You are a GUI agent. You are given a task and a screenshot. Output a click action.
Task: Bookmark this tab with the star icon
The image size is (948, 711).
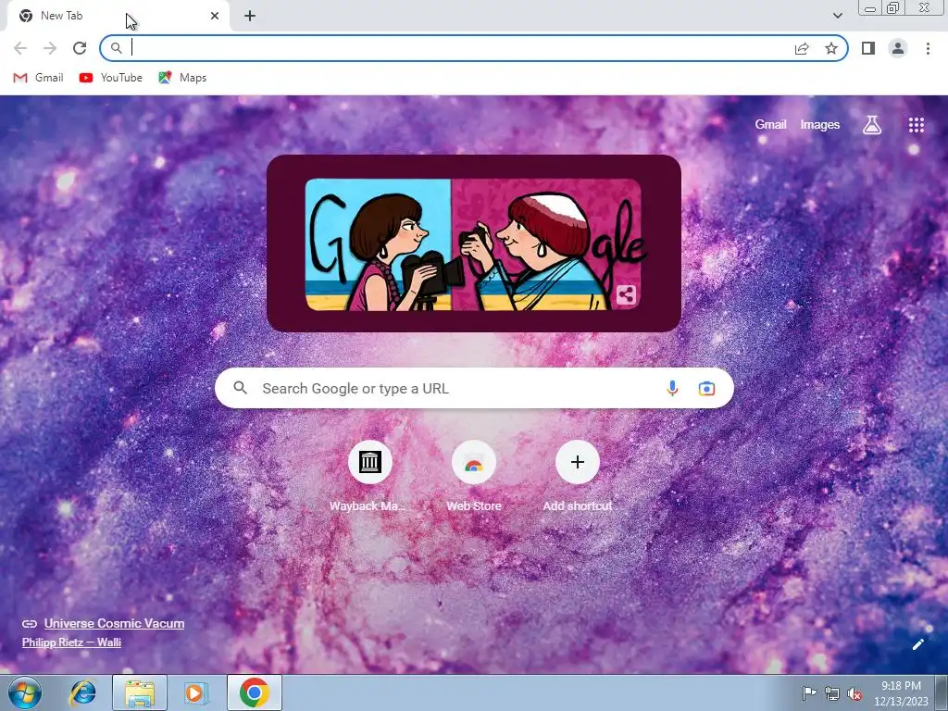pyautogui.click(x=831, y=48)
